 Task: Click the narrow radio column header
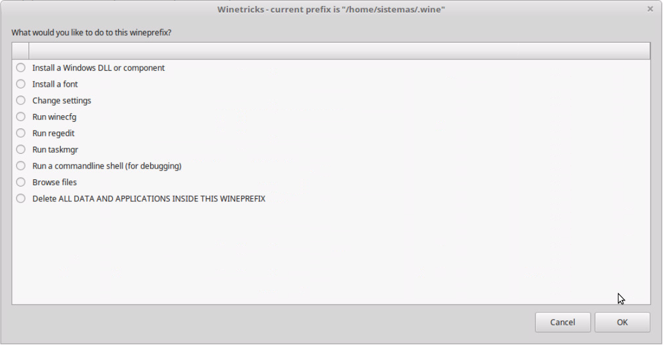coord(21,51)
